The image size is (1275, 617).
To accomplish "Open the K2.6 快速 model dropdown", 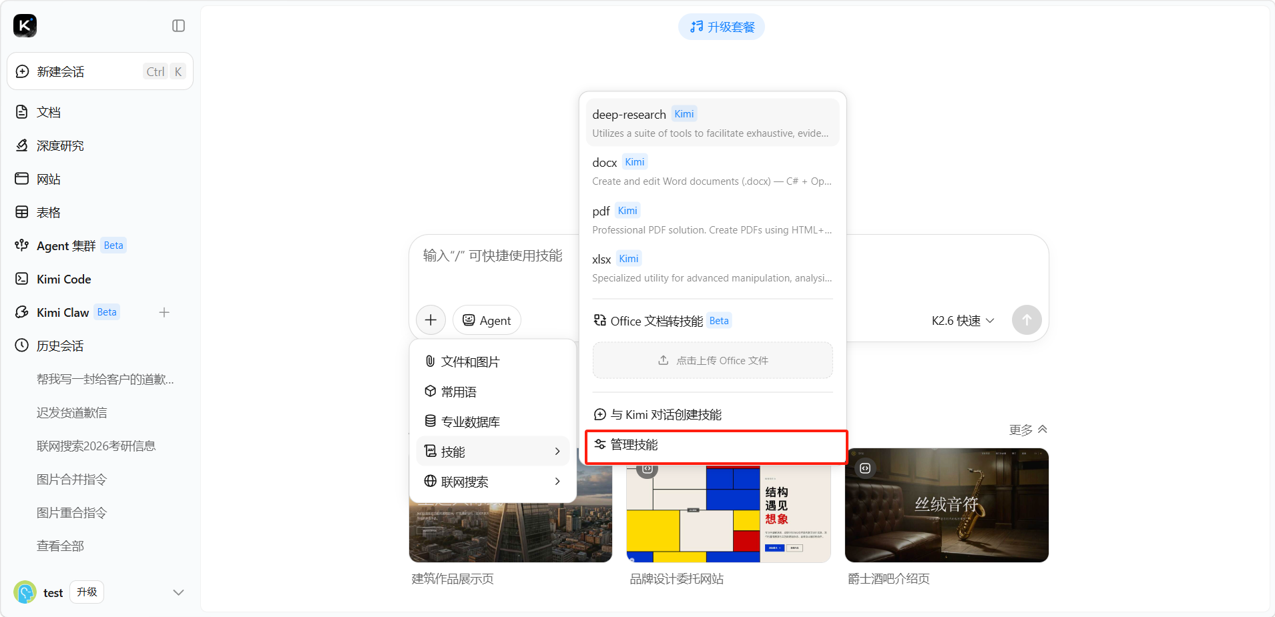I will coord(963,320).
